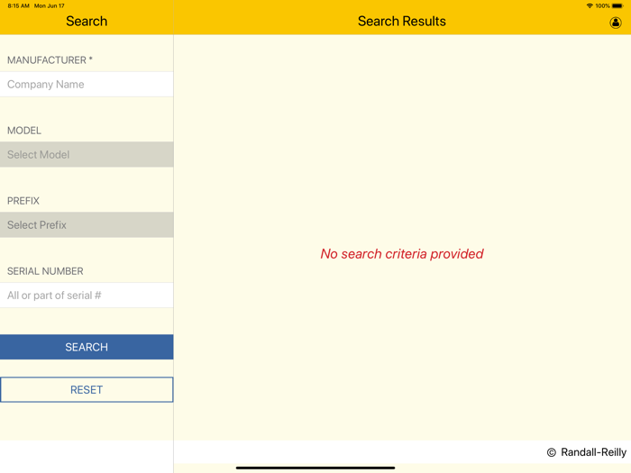The height and width of the screenshot is (473, 631).
Task: Tap the 8:15 AM clock in status bar
Action: (x=19, y=5)
